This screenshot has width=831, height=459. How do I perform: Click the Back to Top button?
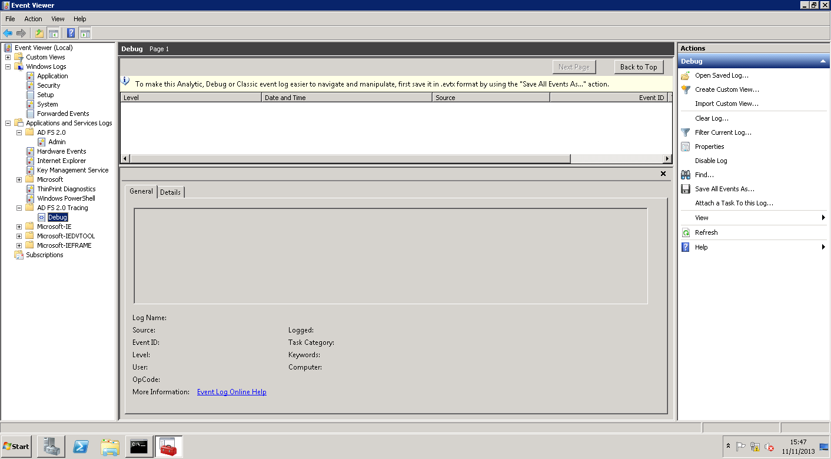coord(639,67)
